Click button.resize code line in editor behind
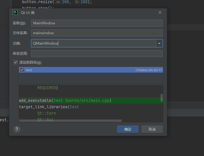The width and height of the screenshot is (204, 156). (57, 2)
